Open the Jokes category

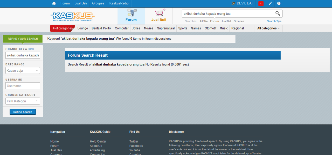click(136, 28)
